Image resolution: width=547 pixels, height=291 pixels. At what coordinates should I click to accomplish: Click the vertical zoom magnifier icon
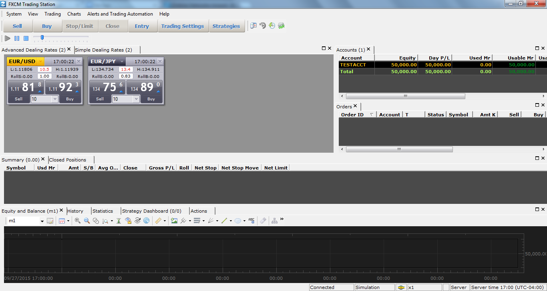pyautogui.click(x=105, y=221)
